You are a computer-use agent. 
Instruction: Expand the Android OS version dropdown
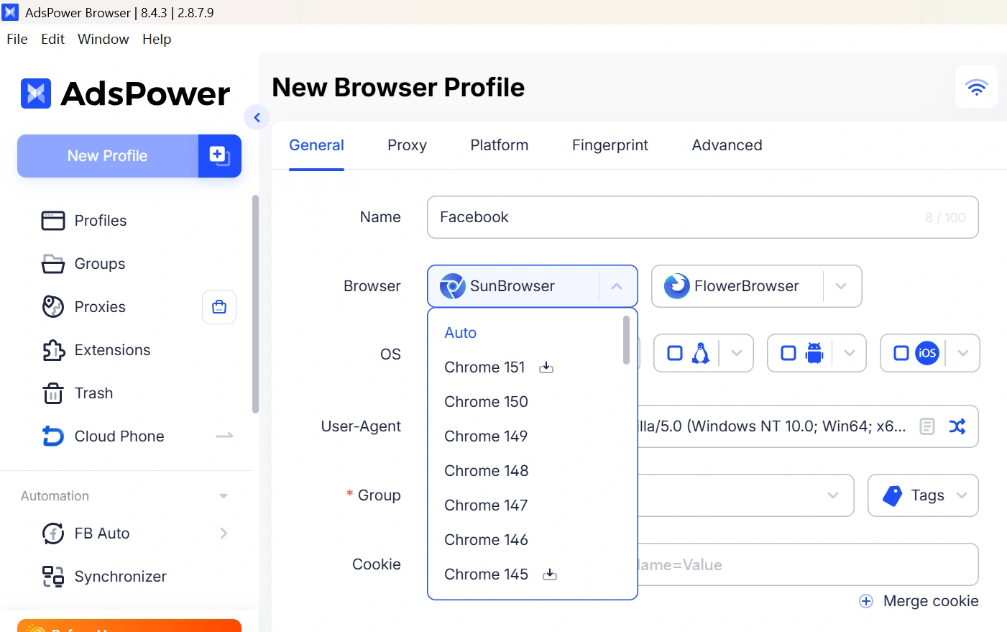[850, 353]
